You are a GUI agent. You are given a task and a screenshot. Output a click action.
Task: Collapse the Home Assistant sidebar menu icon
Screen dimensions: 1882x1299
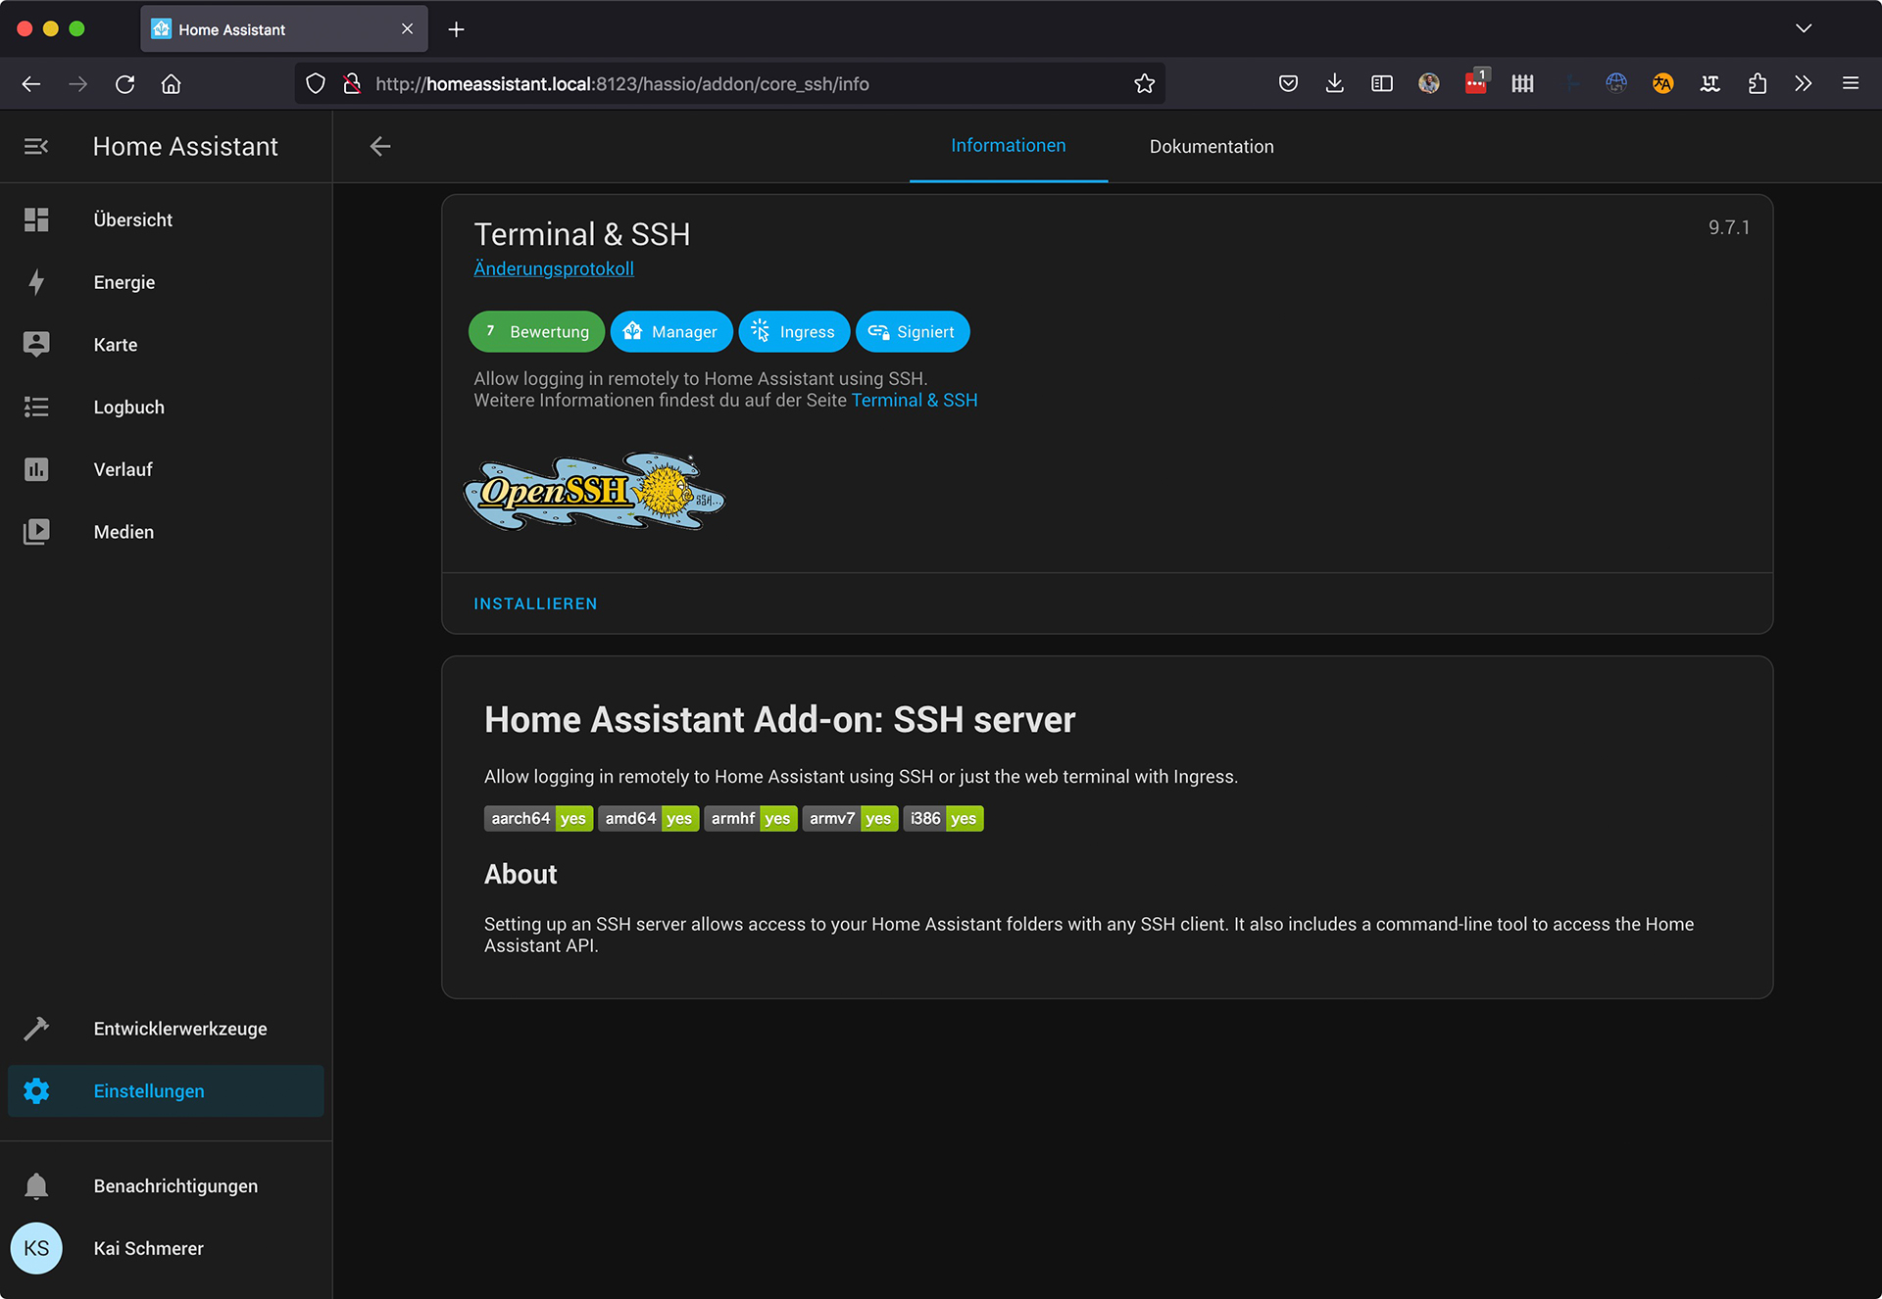[x=36, y=147]
